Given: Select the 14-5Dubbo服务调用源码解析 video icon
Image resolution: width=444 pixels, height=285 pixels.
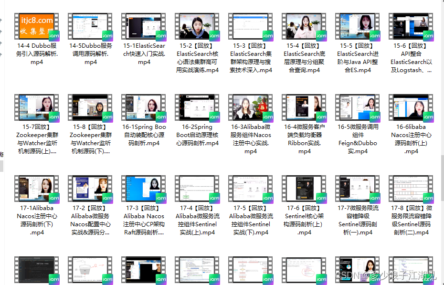Looking at the screenshot, I should [x=90, y=26].
